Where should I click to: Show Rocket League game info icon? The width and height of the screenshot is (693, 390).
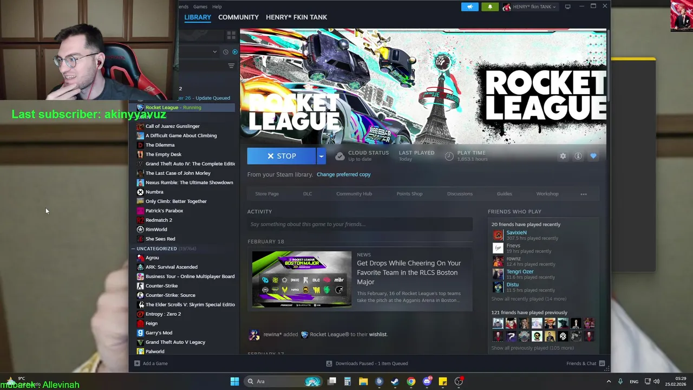point(578,156)
